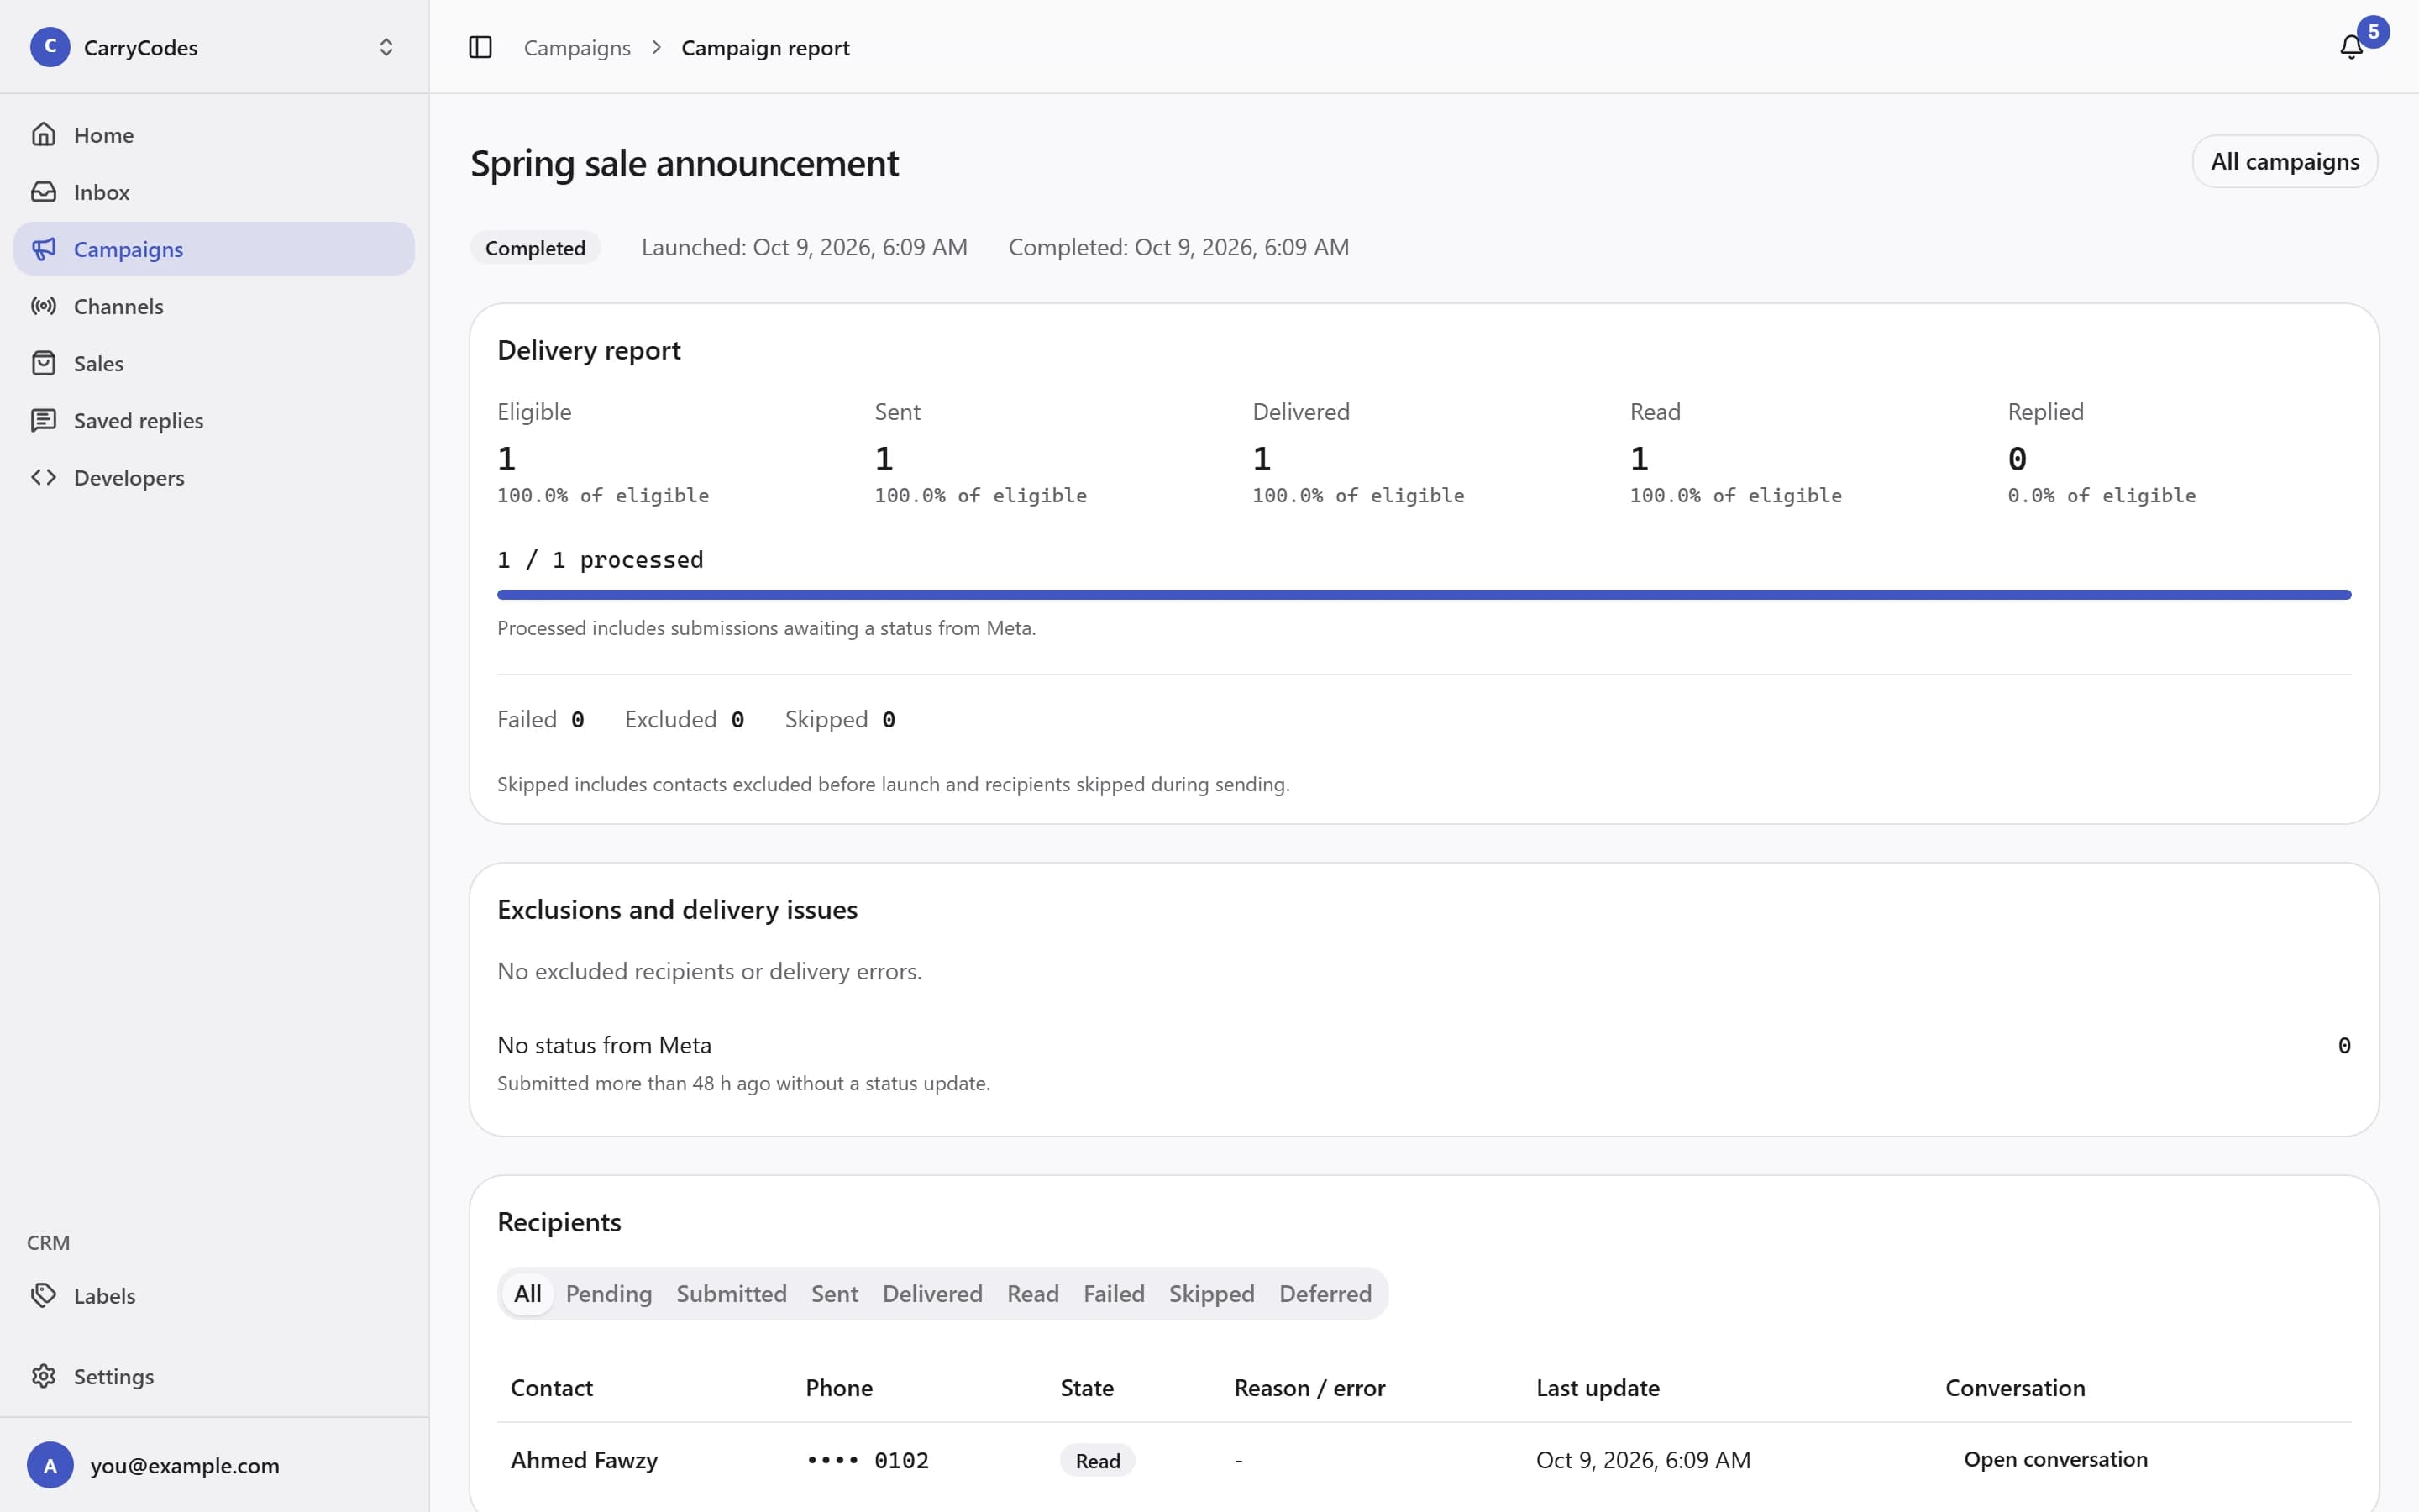Click the Last update column header
Viewport: 2419px width, 1512px height.
click(1598, 1387)
